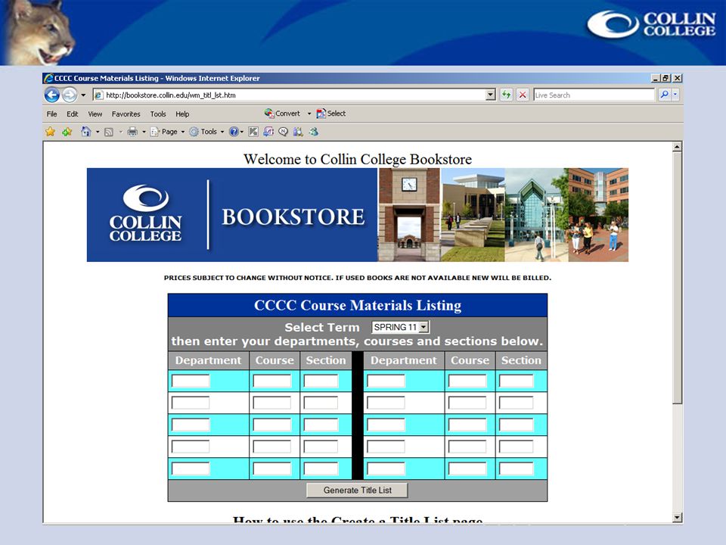This screenshot has width=726, height=545.
Task: Click first row left Course field
Action: (272, 381)
